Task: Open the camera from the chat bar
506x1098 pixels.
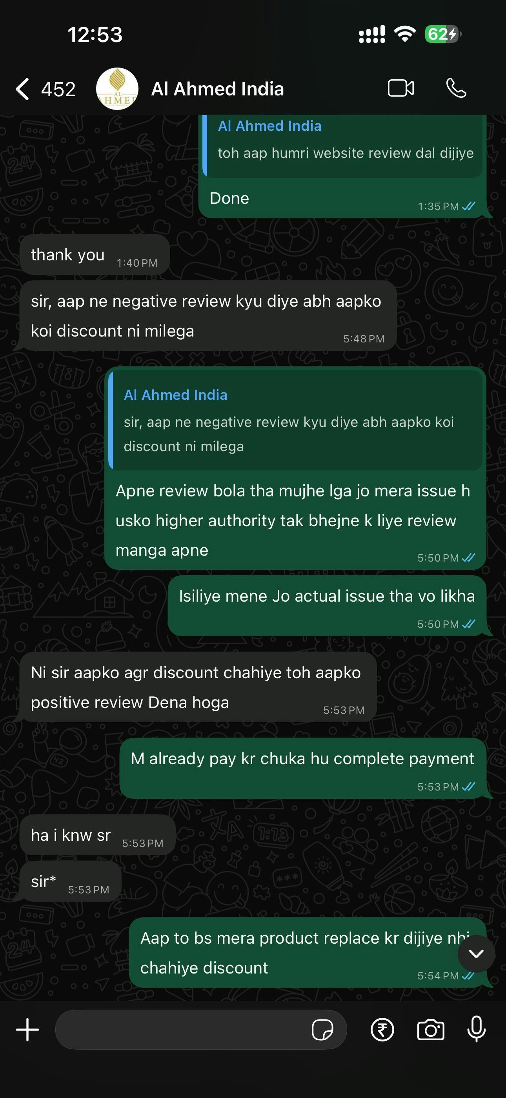Action: pos(431,1030)
